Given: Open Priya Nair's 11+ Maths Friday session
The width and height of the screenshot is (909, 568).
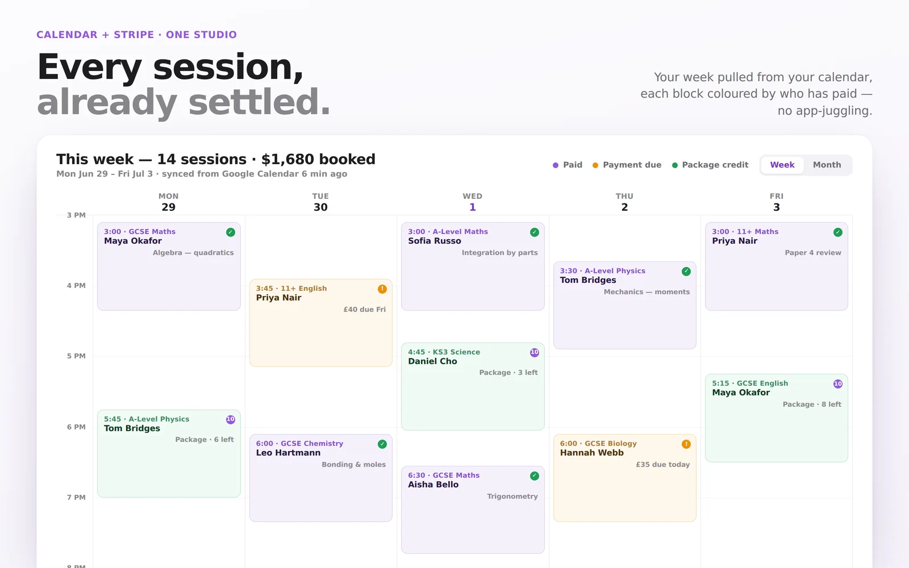Looking at the screenshot, I should pos(777,266).
